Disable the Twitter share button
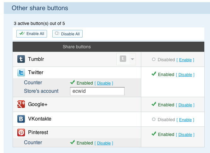Image resolution: width=210 pixels, height=153 pixels. click(185, 75)
